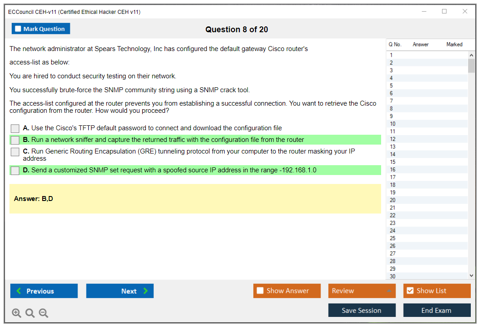Click the zoom in magnifier icon

point(16,313)
